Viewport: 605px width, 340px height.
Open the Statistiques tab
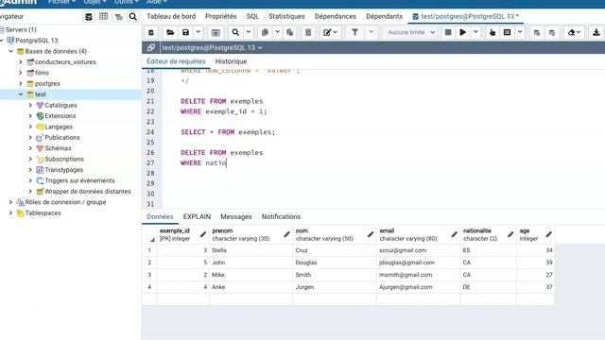click(286, 16)
